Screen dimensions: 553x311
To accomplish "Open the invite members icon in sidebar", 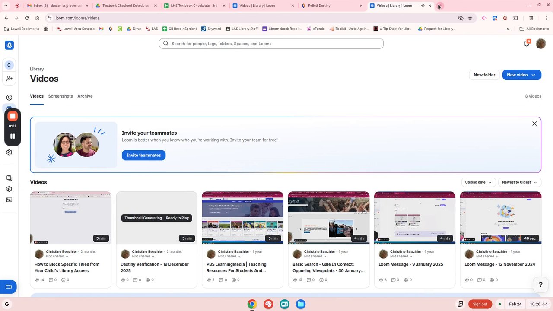I will coord(9,79).
